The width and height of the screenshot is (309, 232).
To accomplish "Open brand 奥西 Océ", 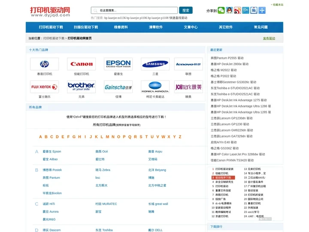I will [x=102, y=152].
